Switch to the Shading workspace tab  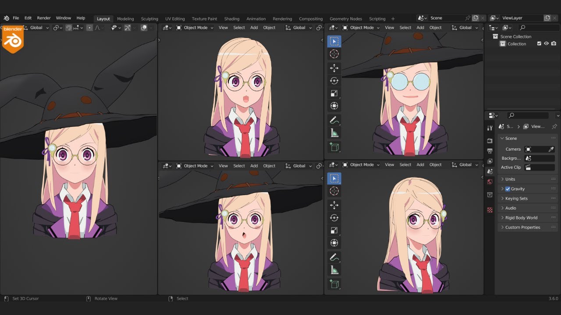pos(232,19)
